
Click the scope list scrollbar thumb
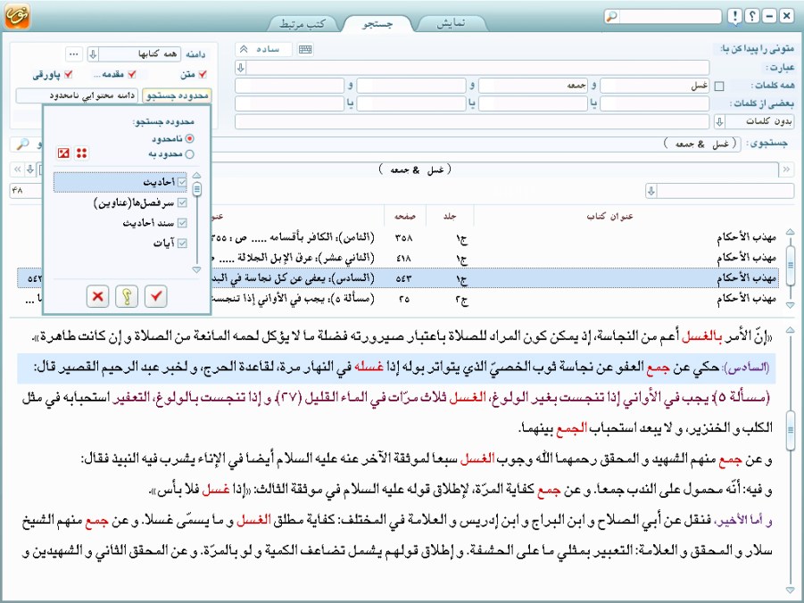(x=196, y=189)
